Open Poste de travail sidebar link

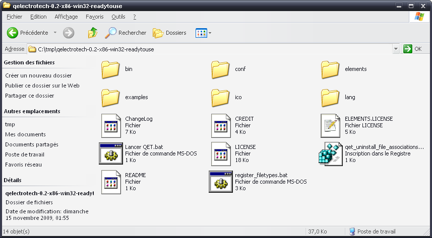click(25, 155)
